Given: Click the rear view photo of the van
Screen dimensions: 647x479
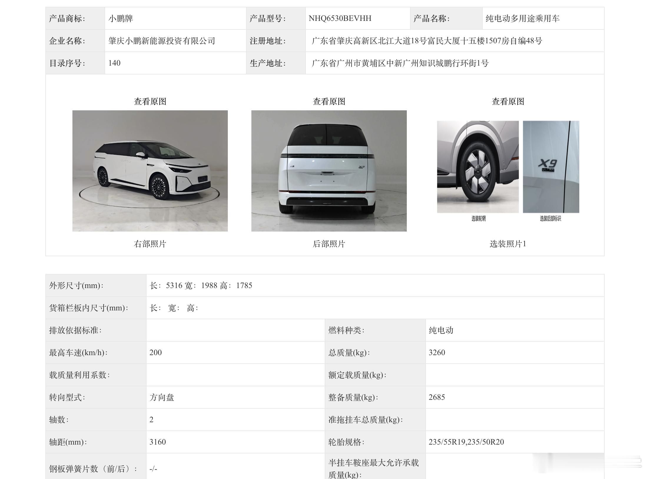Looking at the screenshot, I should [329, 171].
